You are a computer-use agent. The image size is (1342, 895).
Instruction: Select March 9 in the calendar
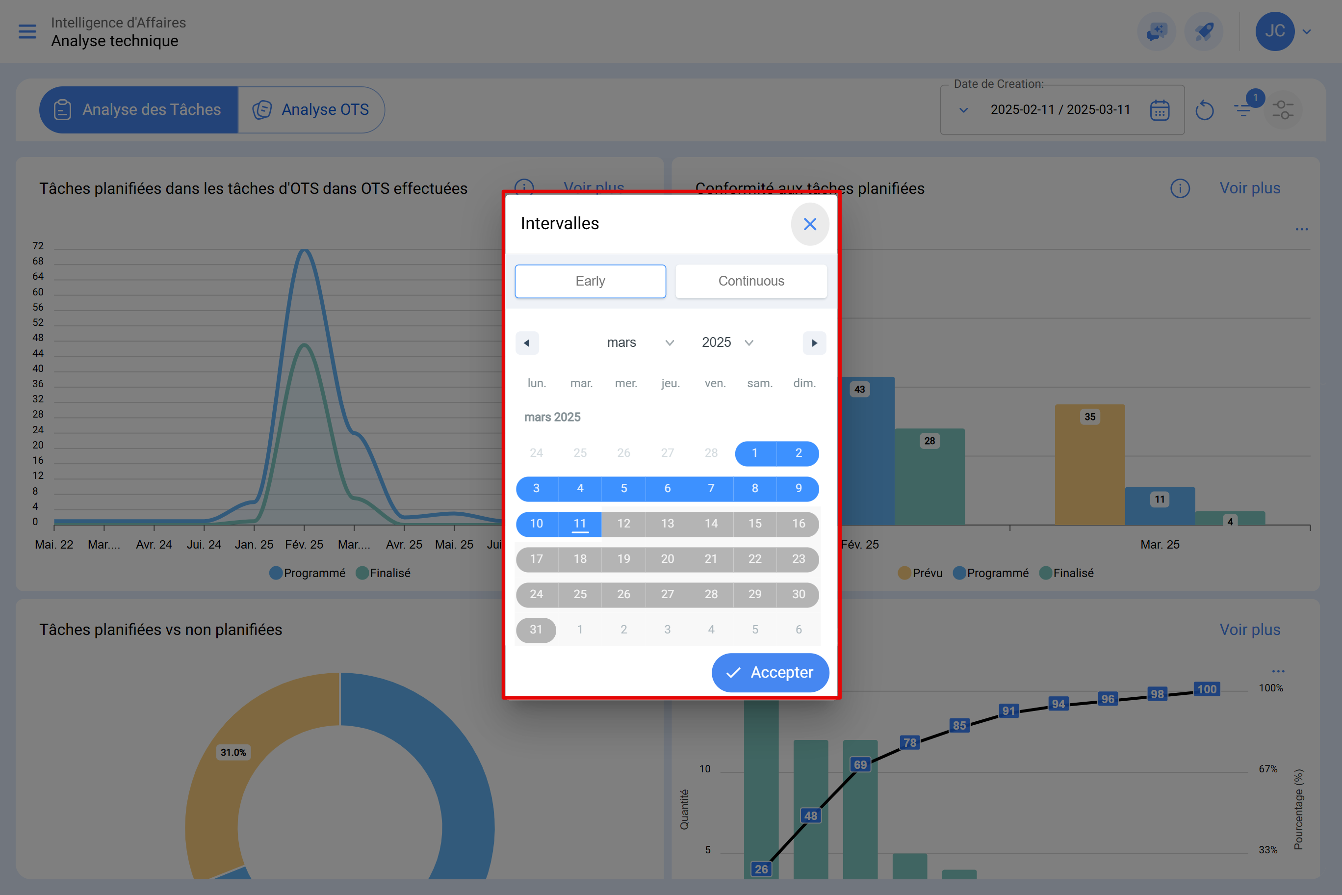click(798, 489)
